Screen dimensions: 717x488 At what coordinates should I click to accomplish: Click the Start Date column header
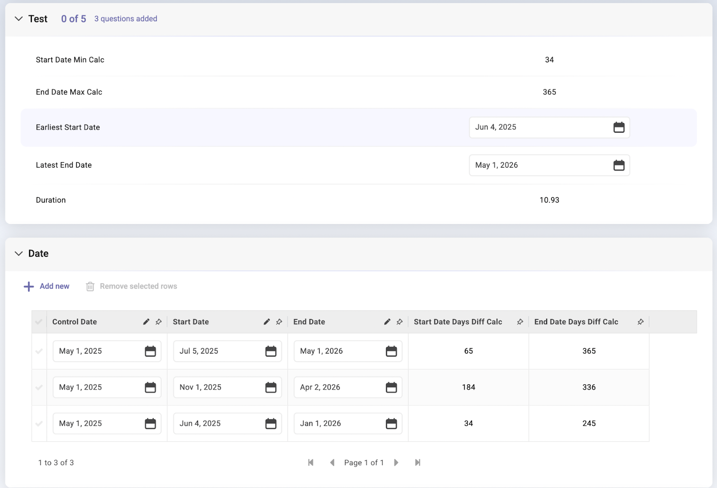coord(191,322)
